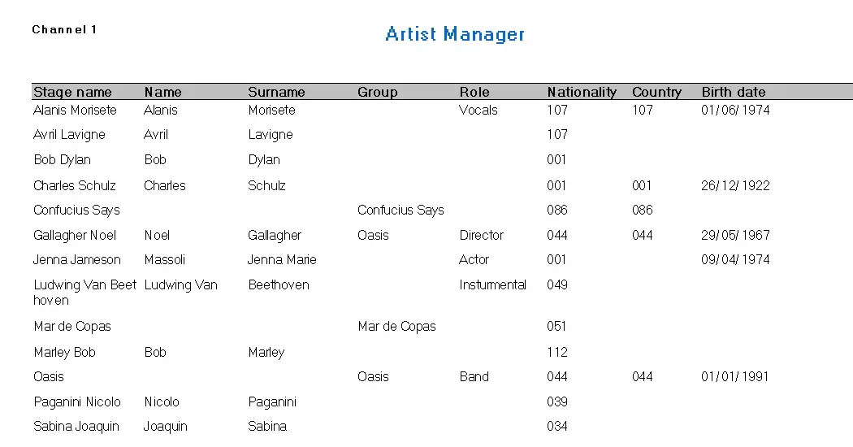Click the Role column header

[474, 92]
